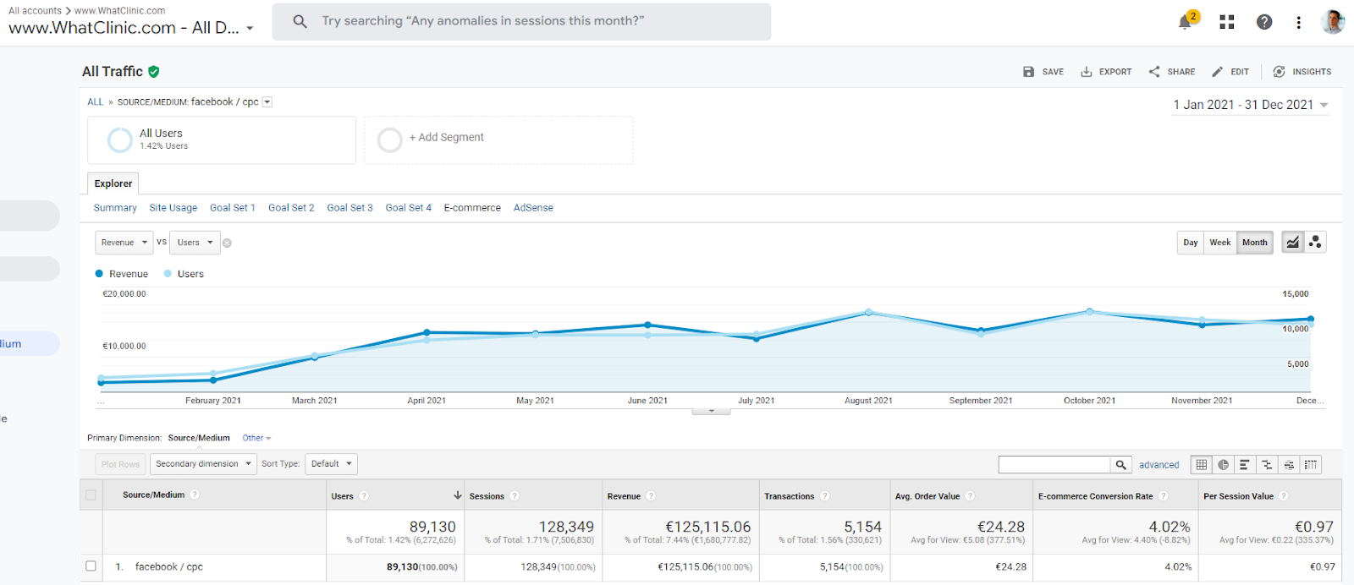Open the notifications bell
The width and height of the screenshot is (1354, 585).
[x=1185, y=22]
